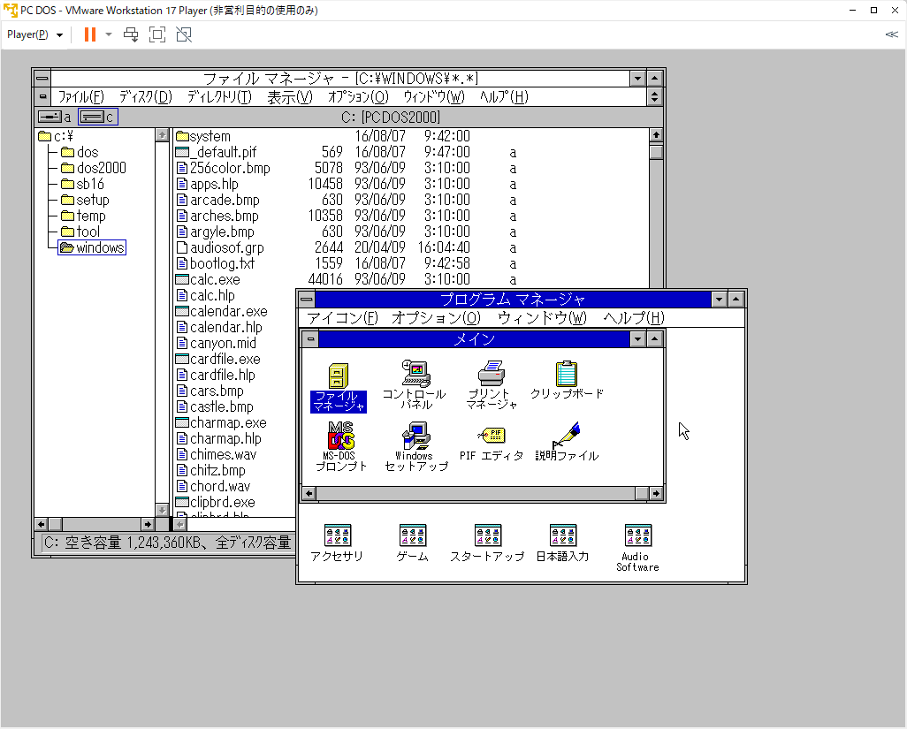Select the file chord.wav
The image size is (907, 729).
click(213, 486)
